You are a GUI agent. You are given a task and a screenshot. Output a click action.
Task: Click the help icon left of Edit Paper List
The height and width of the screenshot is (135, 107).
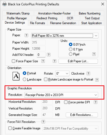coord(54,61)
